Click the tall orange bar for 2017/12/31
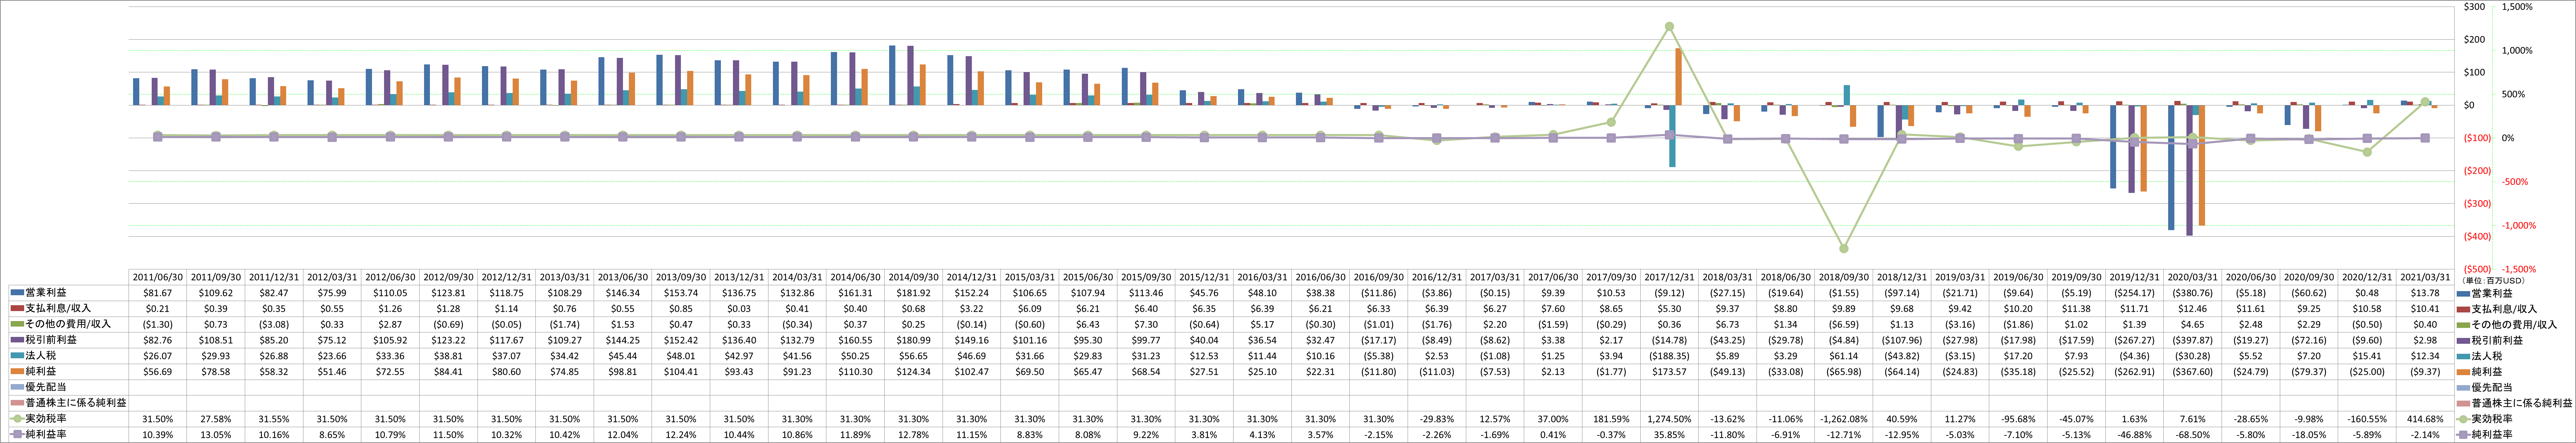Image resolution: width=2576 pixels, height=443 pixels. pos(1678,77)
